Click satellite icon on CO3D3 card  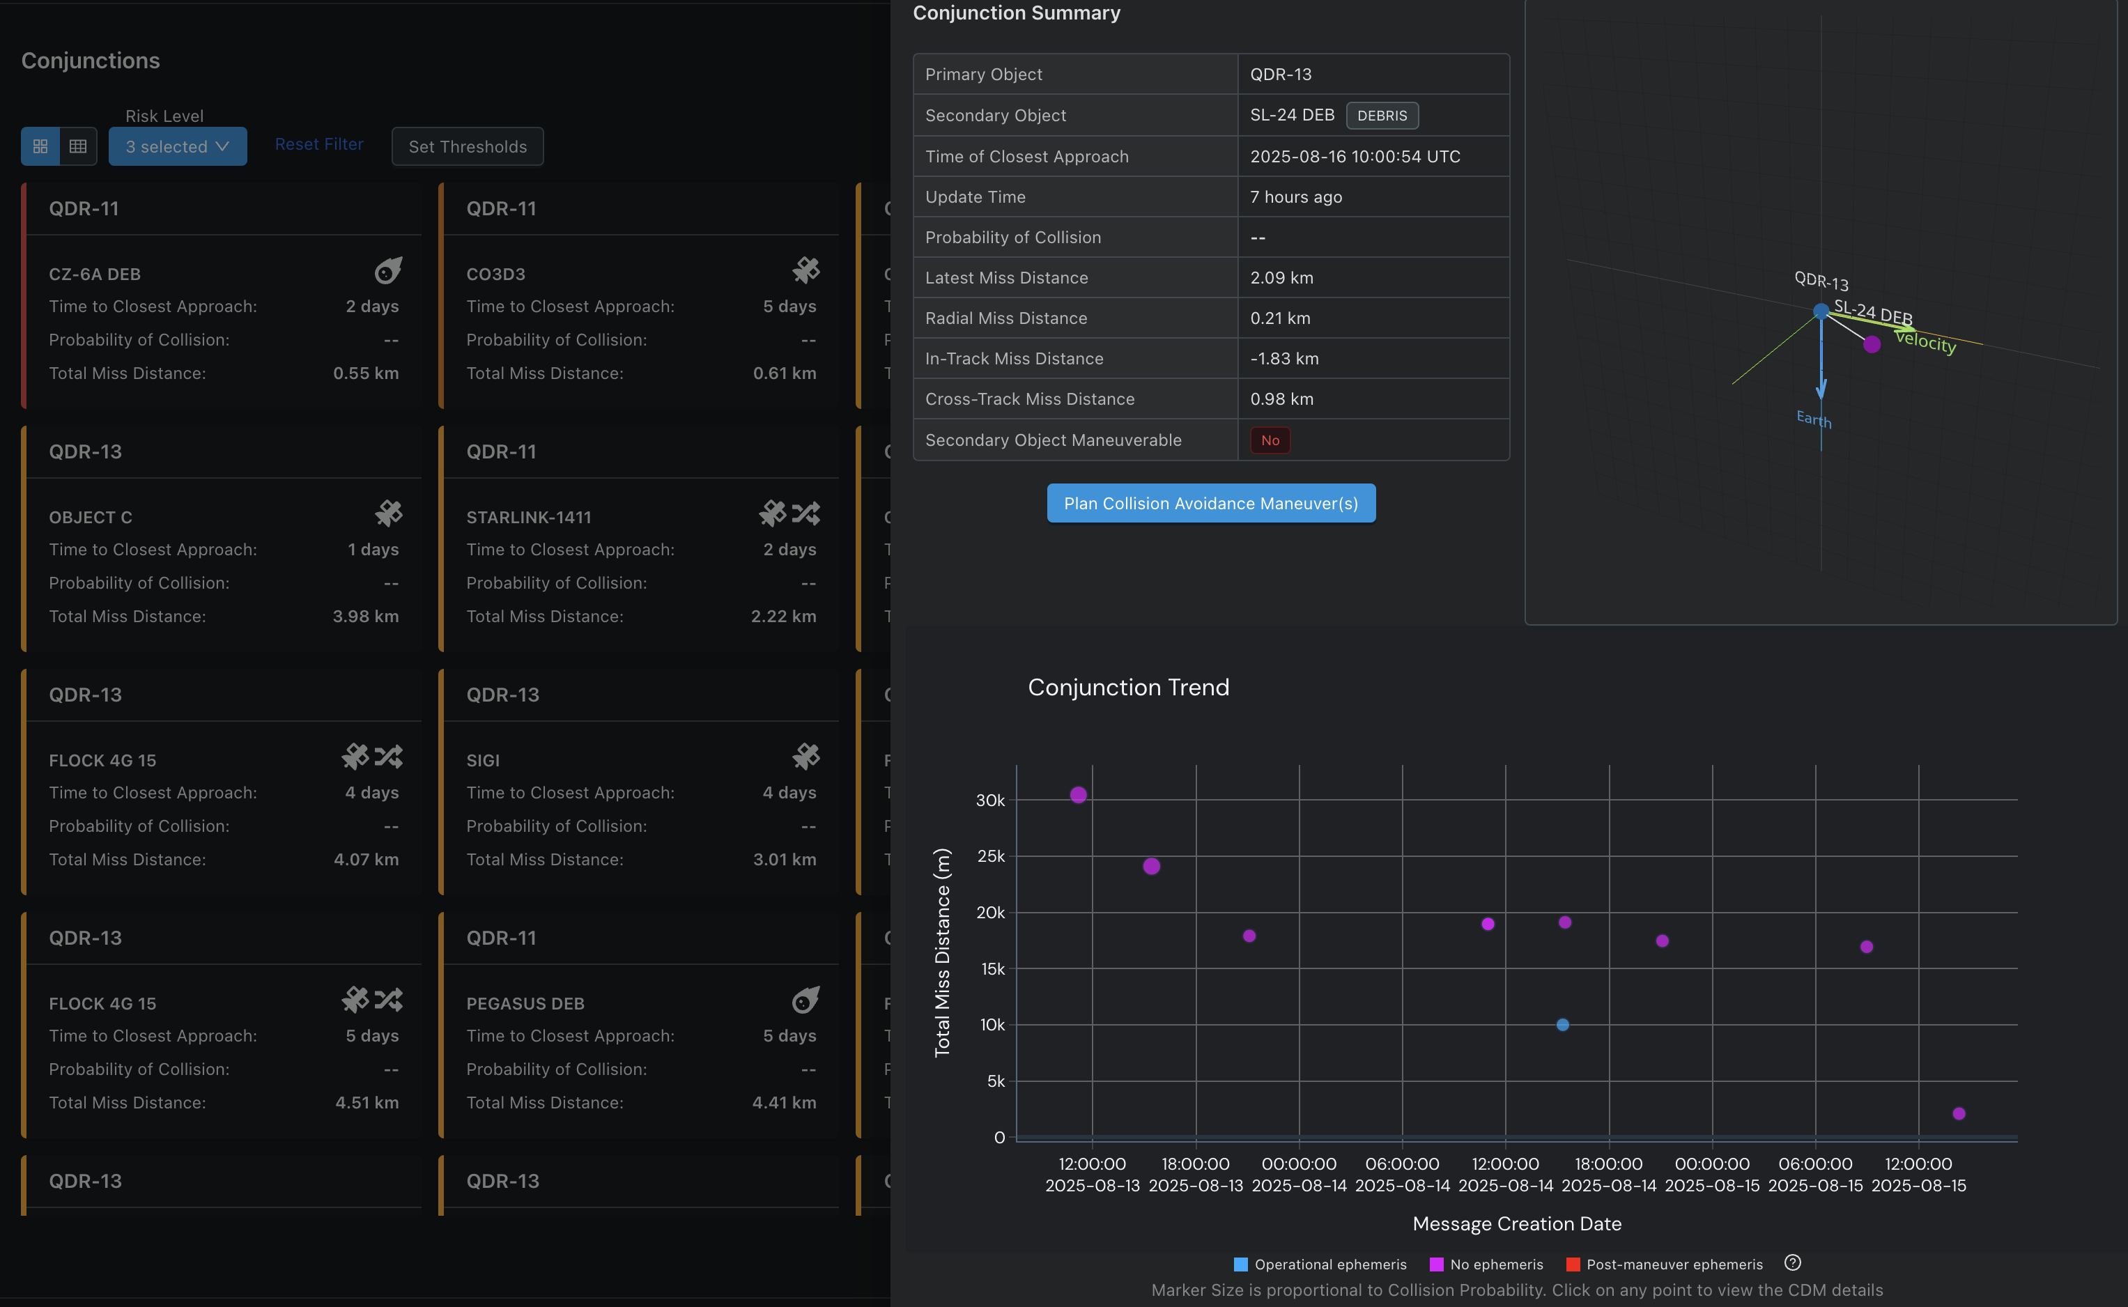pos(805,270)
